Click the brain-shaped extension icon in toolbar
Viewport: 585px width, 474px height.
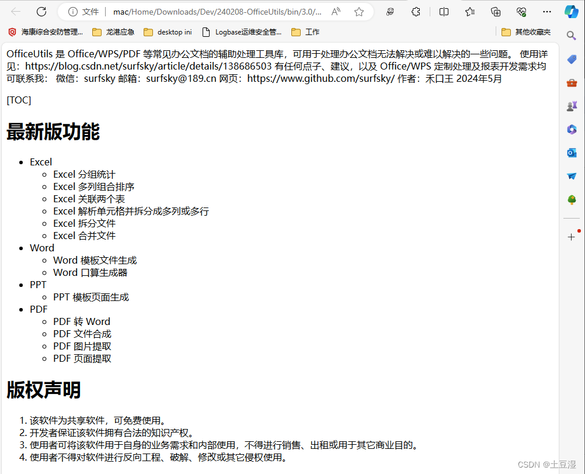(390, 12)
